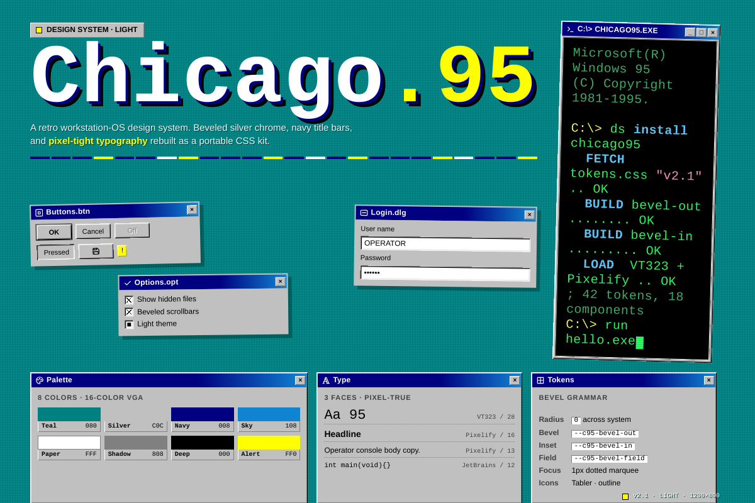Click the Options.opt checkmark title icon
Viewport: 755px width, 503px height.
tap(128, 283)
